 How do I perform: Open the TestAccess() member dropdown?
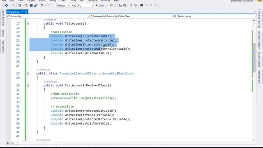215,16
